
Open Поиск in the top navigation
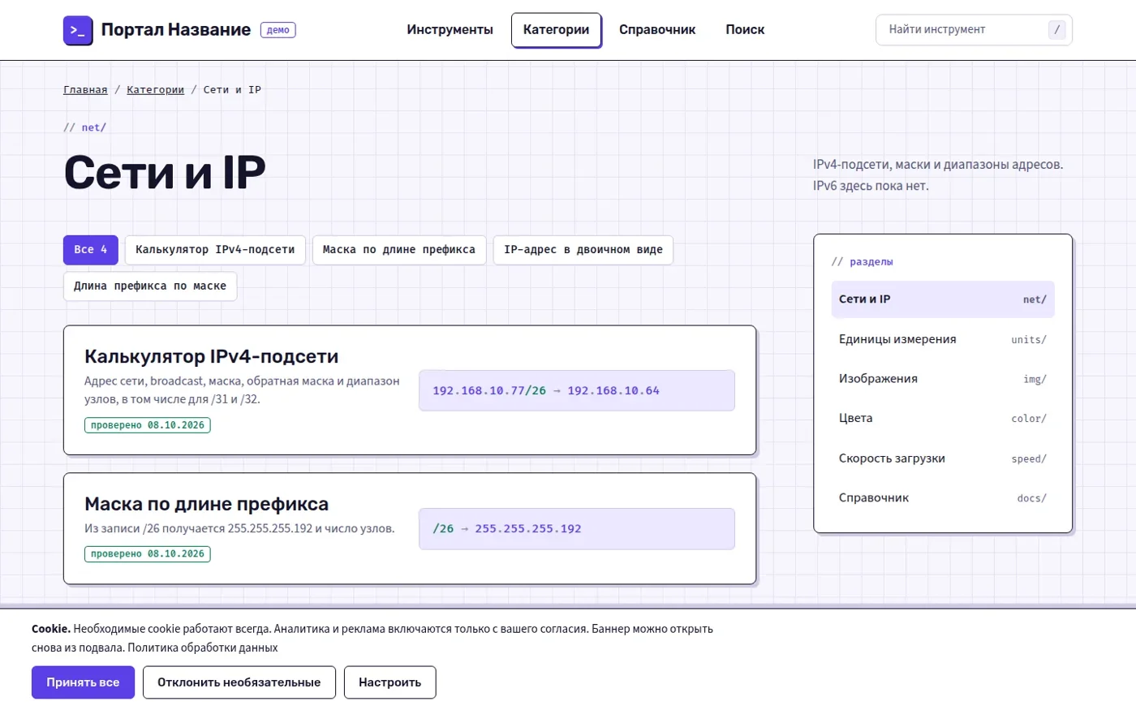[x=745, y=30]
